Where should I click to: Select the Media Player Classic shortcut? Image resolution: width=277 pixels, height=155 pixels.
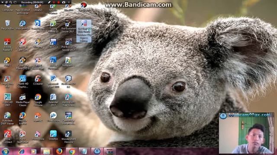[23, 100]
